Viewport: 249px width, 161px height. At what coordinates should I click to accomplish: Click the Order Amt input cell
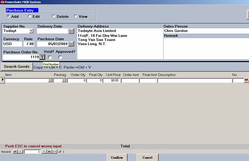(x=130, y=80)
